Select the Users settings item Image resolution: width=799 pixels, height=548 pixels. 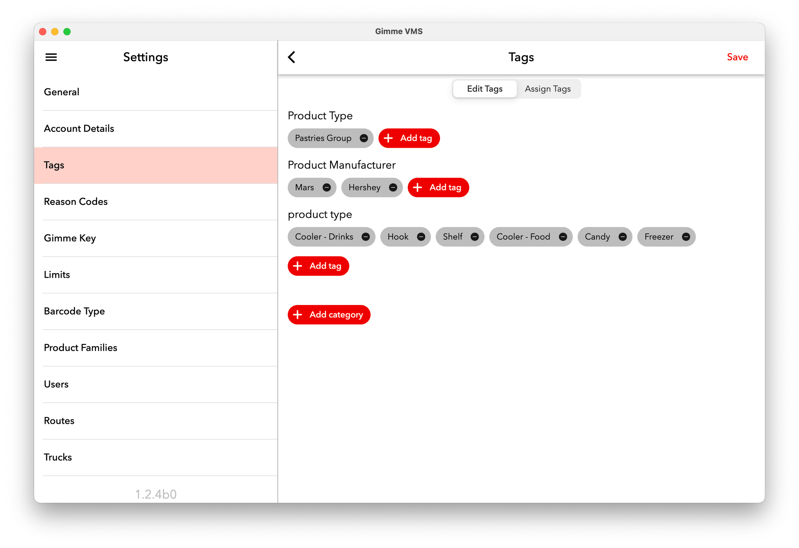56,384
